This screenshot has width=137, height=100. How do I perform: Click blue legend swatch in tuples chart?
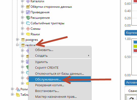pyautogui.click(x=135, y=42)
